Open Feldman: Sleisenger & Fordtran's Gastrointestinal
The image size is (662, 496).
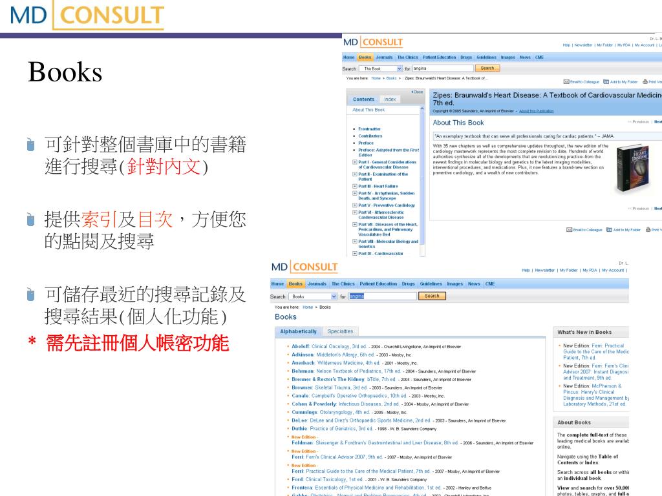point(374,443)
